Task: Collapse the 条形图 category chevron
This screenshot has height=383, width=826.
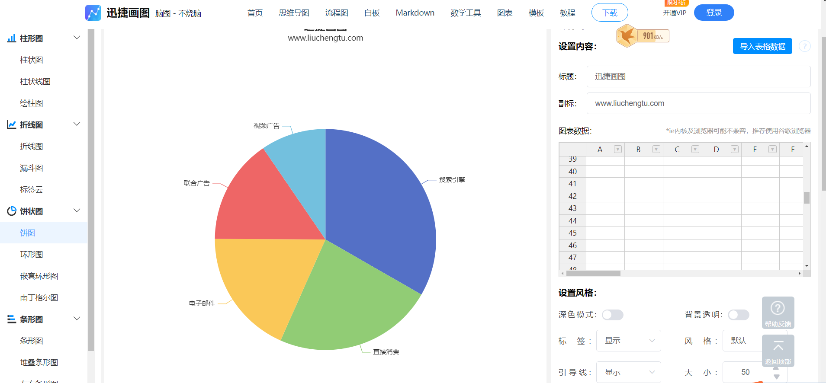Action: [77, 319]
